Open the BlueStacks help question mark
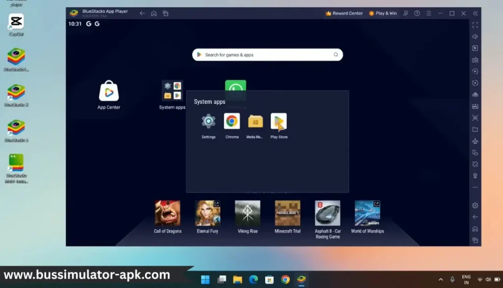Viewport: 503px width, 288px height. [417, 13]
